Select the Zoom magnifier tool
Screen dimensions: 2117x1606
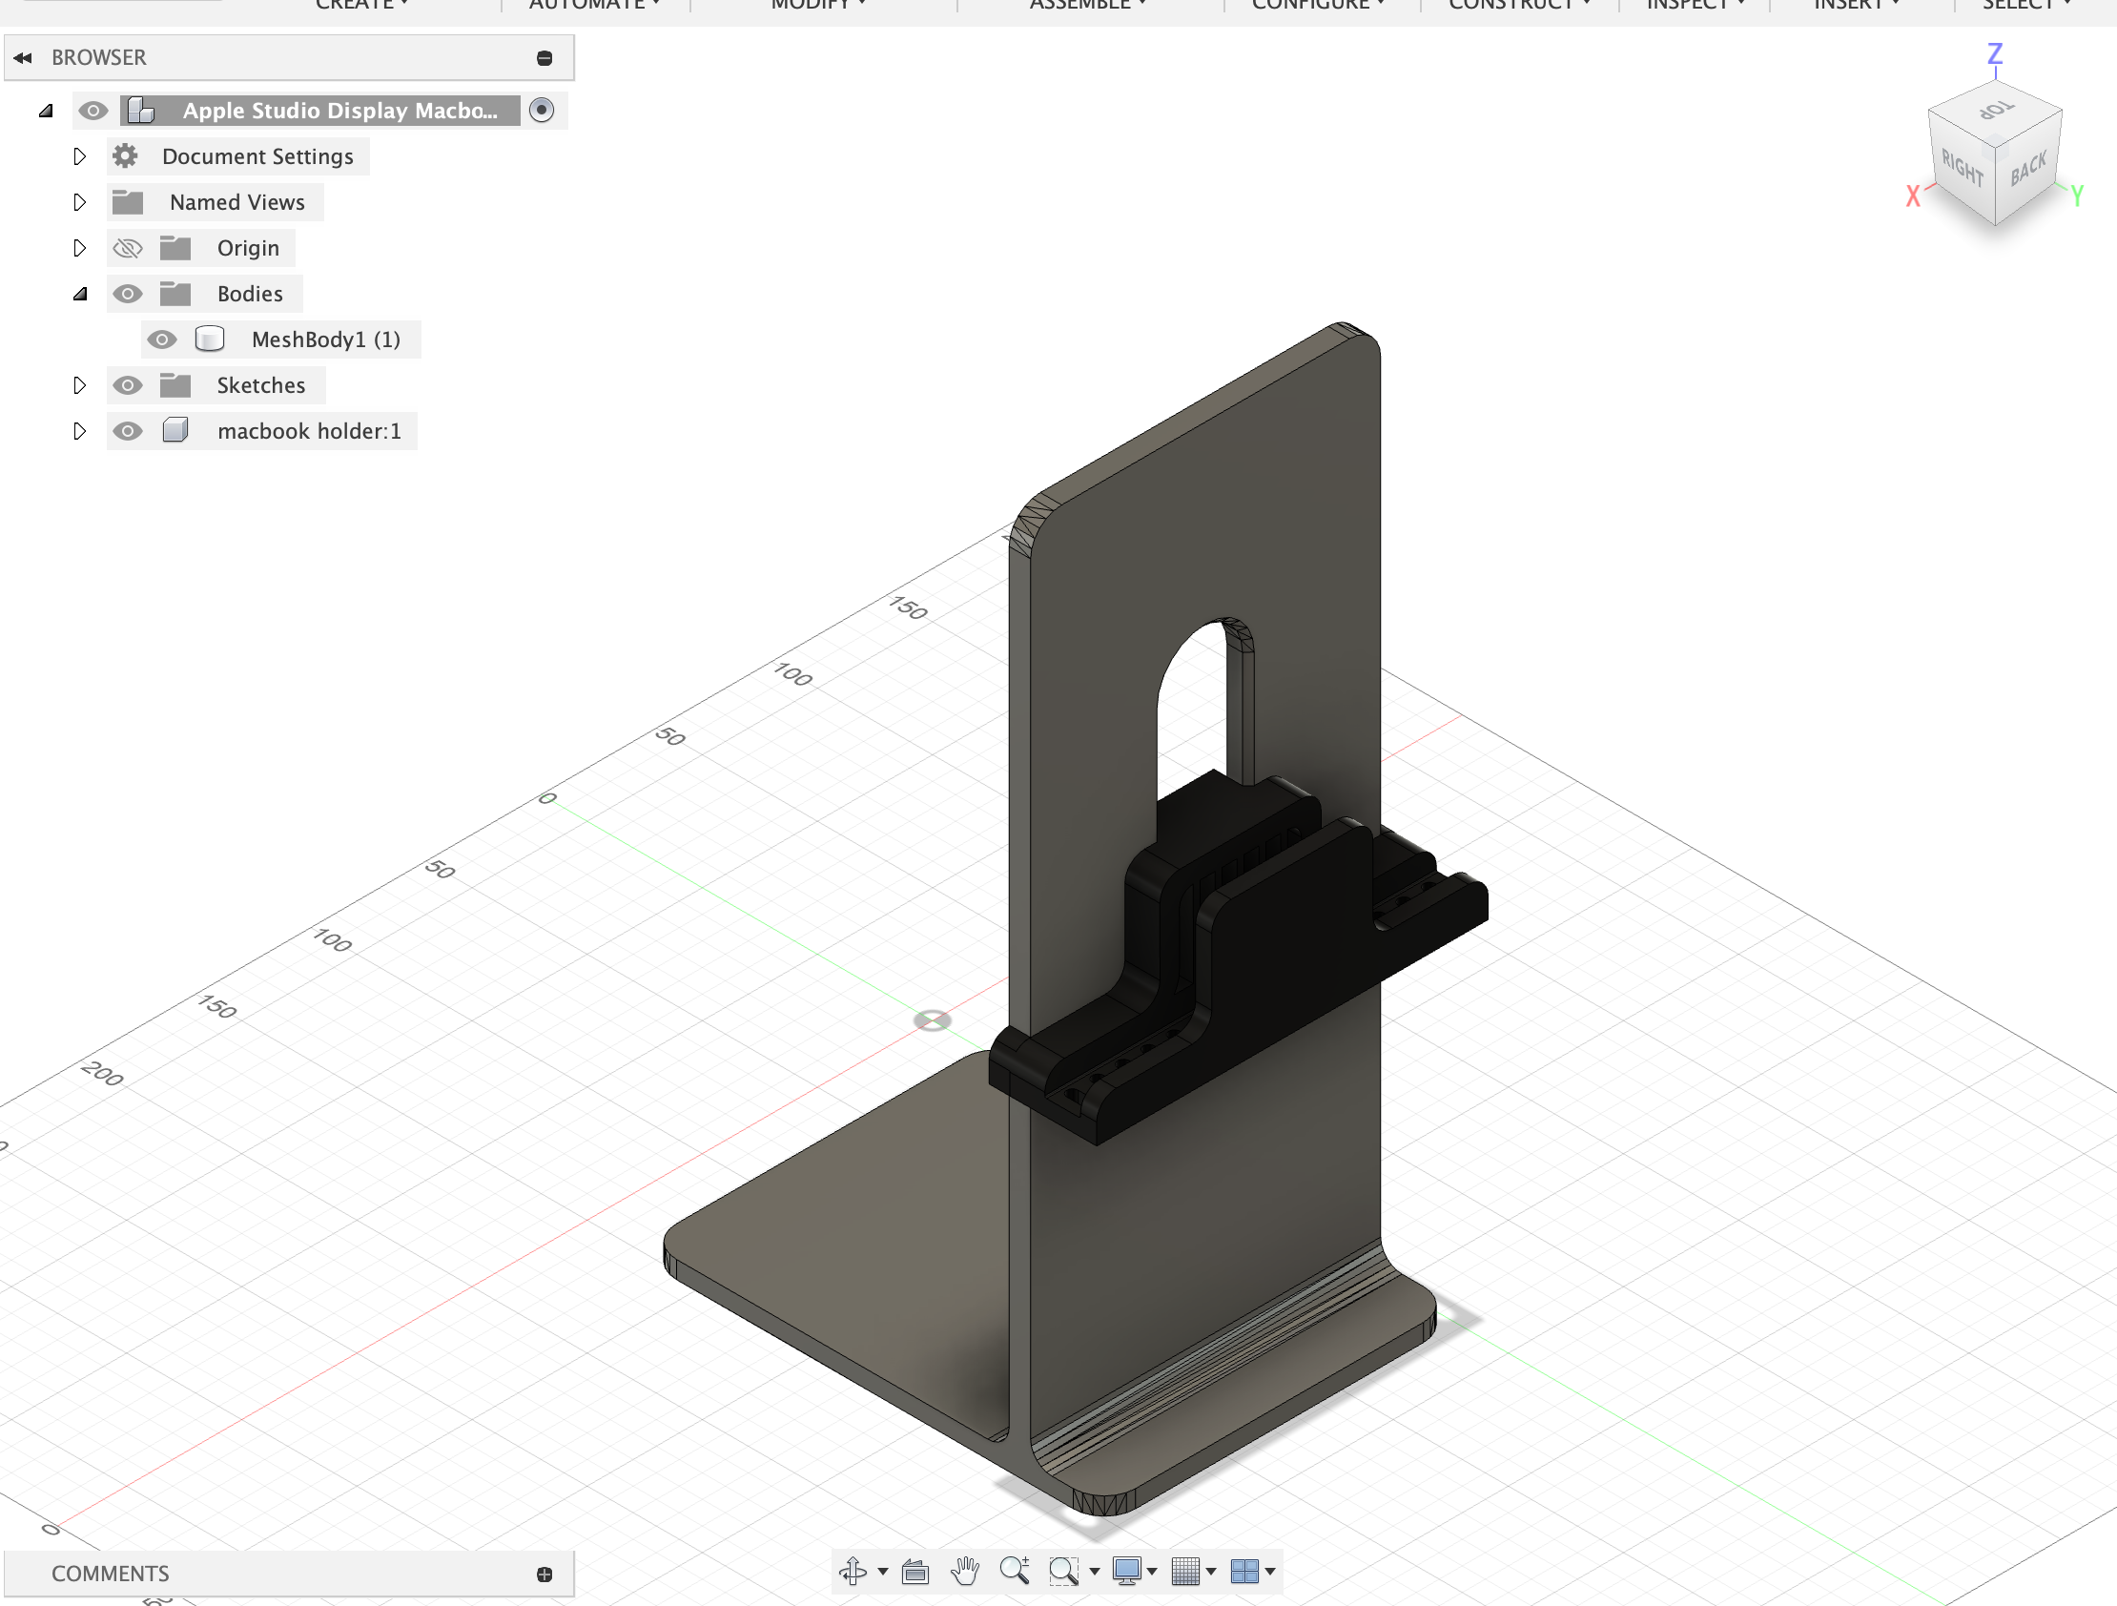tap(1015, 1571)
